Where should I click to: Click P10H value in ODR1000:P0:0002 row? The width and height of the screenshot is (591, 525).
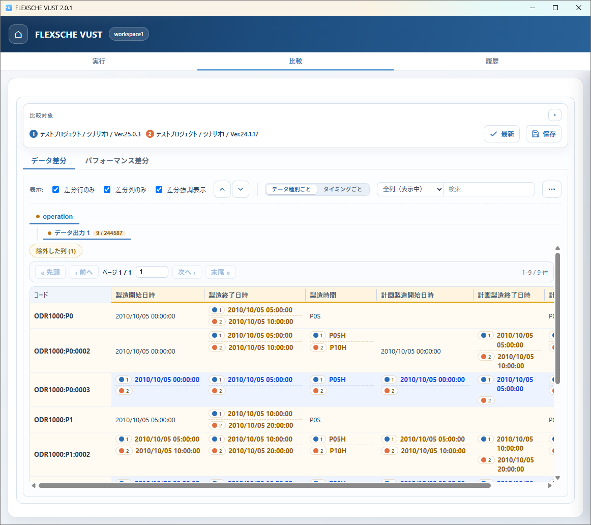[338, 347]
